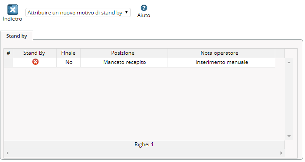This screenshot has height=162, width=305.
Task: Click the dropdown arrow beside stand by reason
Action: (x=126, y=12)
